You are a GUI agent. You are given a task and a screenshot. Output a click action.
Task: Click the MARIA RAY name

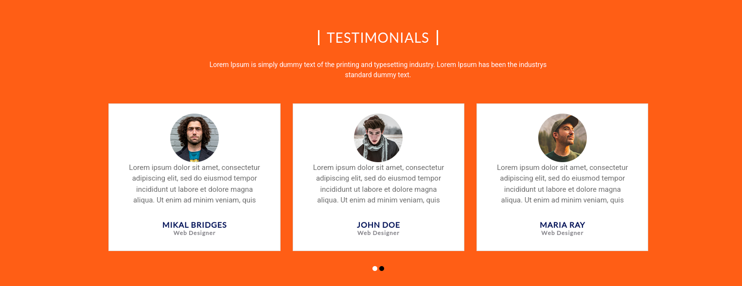pyautogui.click(x=563, y=225)
